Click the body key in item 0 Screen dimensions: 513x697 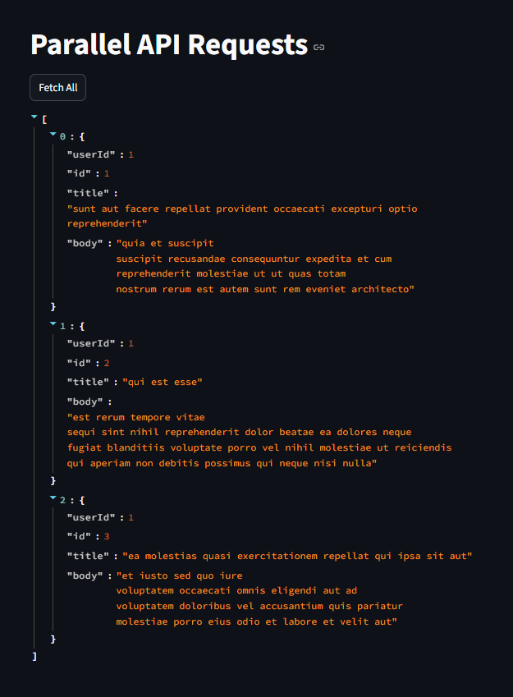click(85, 243)
